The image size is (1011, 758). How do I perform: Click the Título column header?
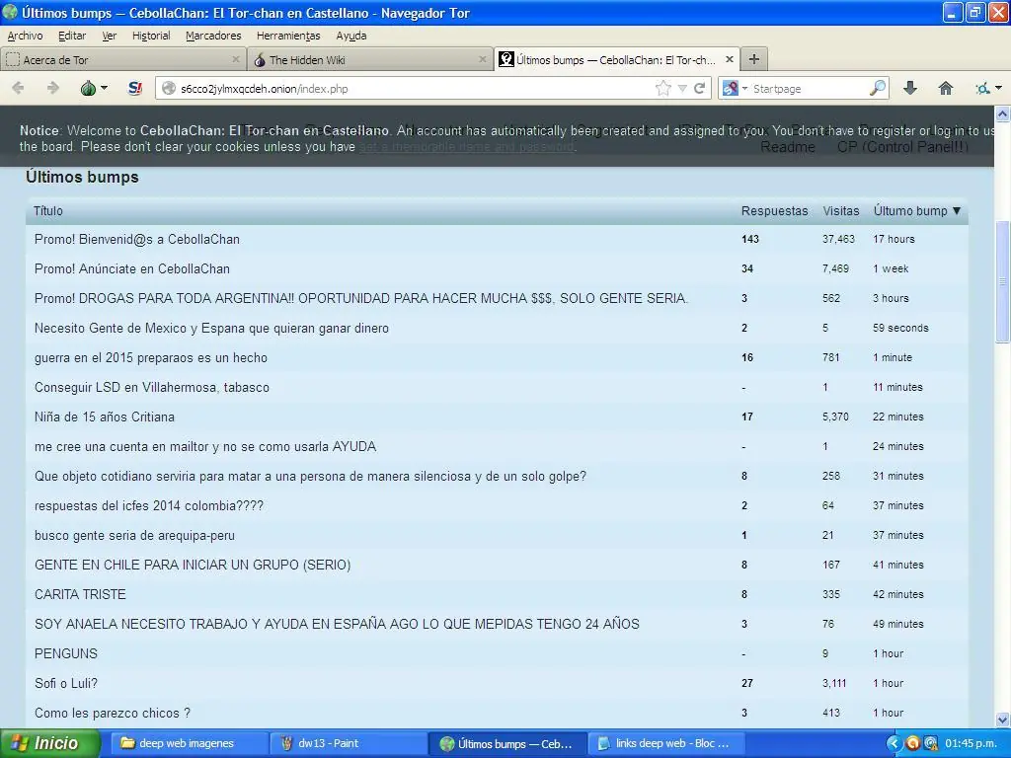click(x=48, y=211)
